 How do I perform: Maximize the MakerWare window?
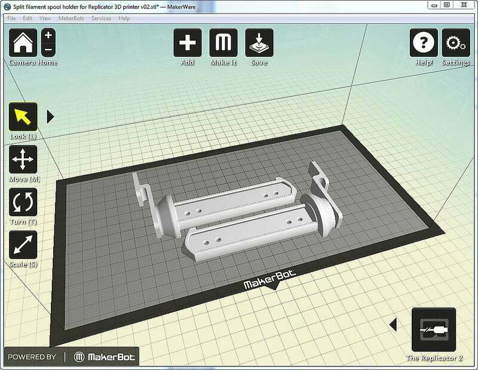[446, 5]
